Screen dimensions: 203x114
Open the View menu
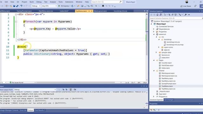[12, 2]
